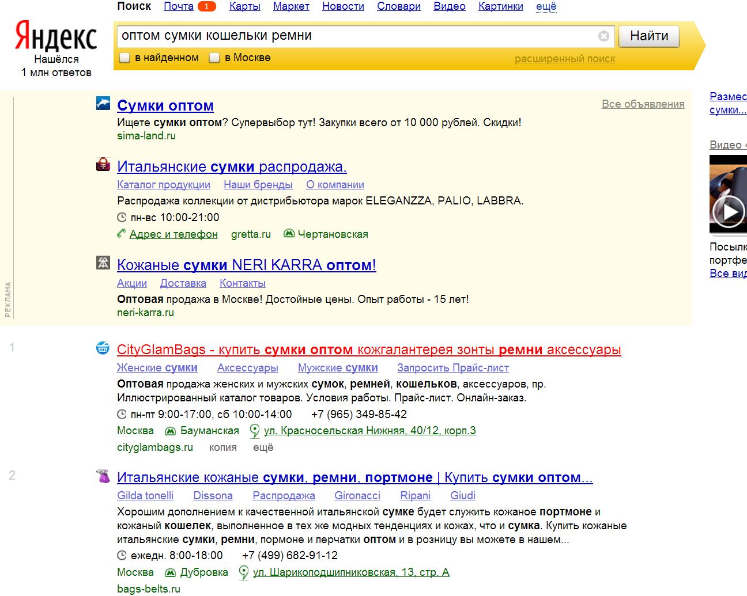Click the gretta.ru red bag favicon
The image size is (747, 596).
click(103, 165)
